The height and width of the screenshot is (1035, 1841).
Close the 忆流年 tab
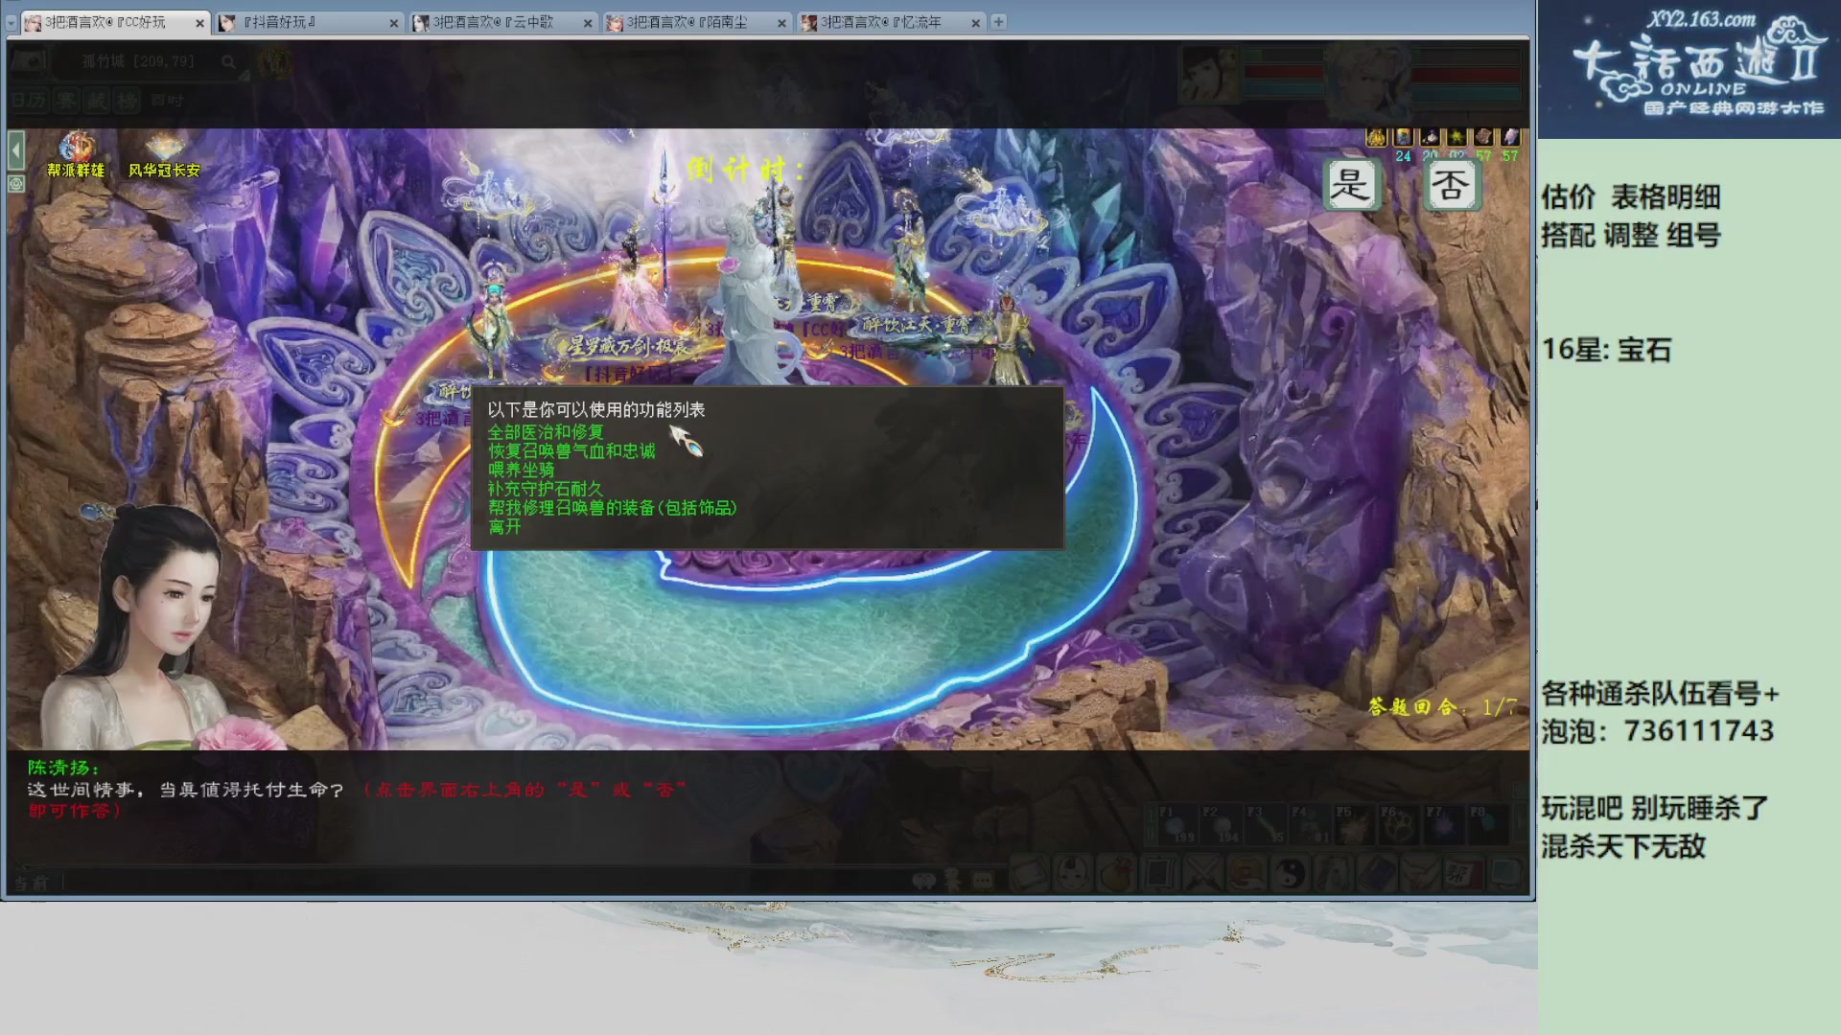coord(975,23)
